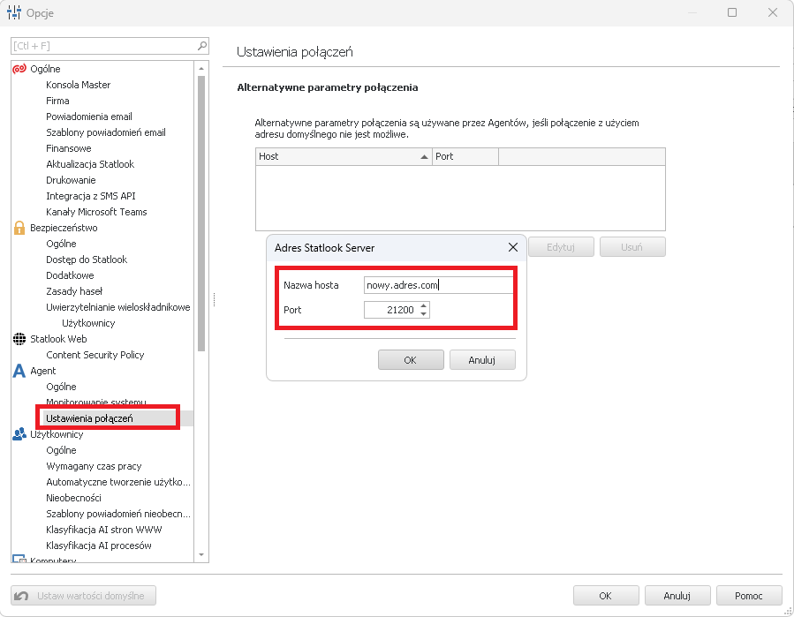Open Szablony powiadomień nieobecn... item
Viewport: 794px width, 617px height.
pos(118,514)
